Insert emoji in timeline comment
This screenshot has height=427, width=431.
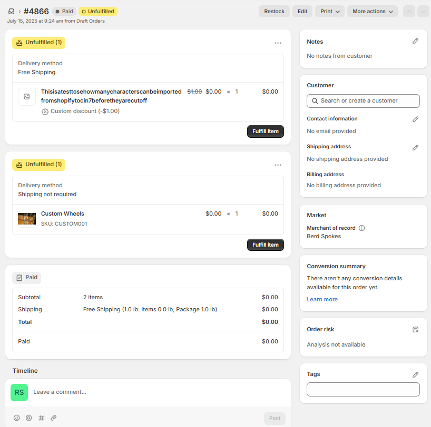tap(17, 418)
